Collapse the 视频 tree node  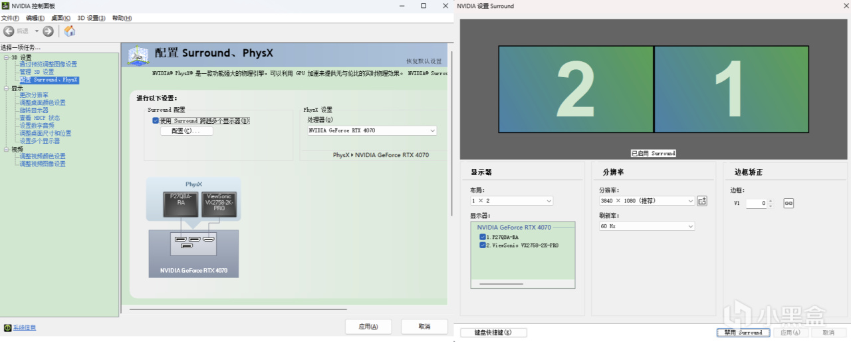6,149
